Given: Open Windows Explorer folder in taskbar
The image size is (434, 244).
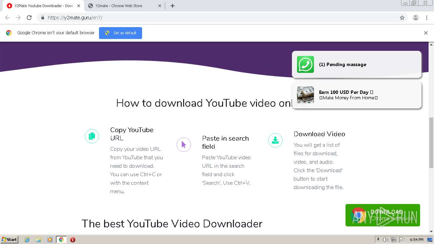Looking at the screenshot, I should tap(38, 240).
